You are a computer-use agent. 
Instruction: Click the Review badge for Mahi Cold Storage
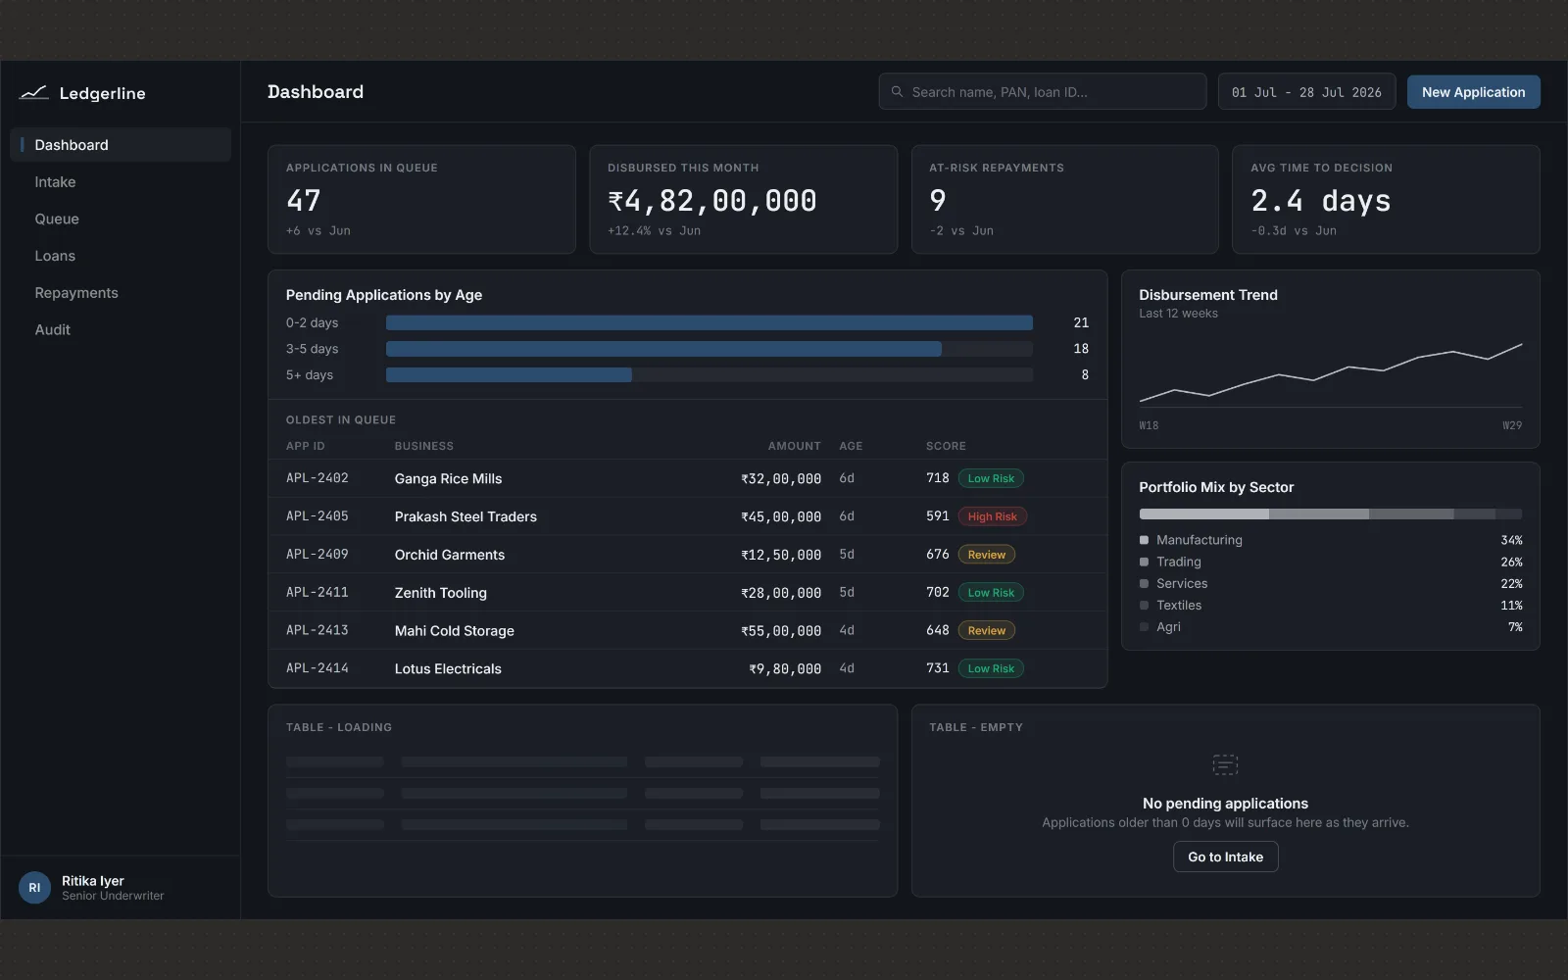[986, 630]
